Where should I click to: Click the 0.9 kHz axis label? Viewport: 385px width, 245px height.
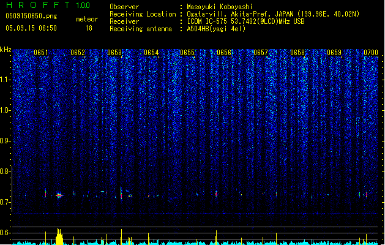click(6, 141)
